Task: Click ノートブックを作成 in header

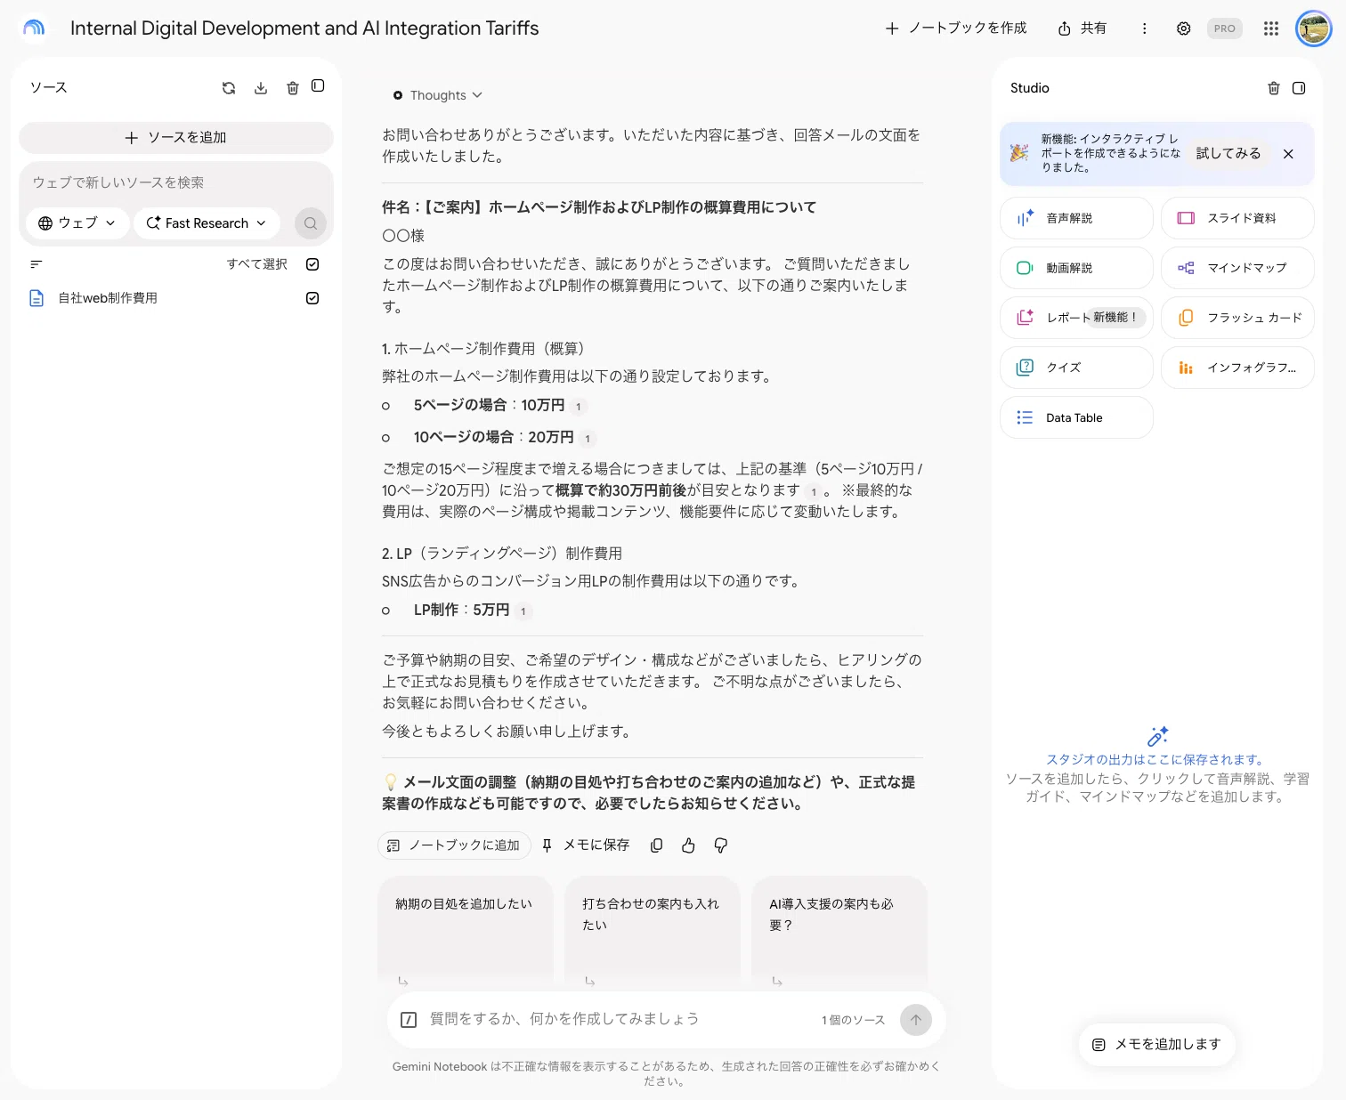Action: 956,28
